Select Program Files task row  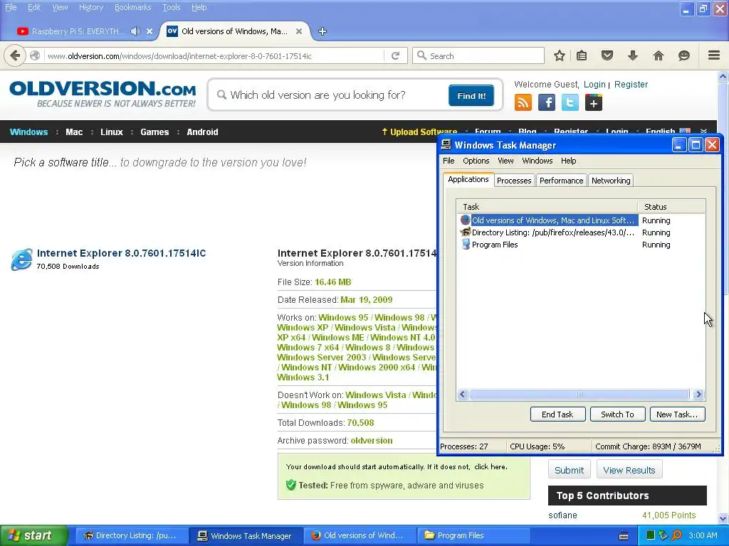(x=581, y=245)
